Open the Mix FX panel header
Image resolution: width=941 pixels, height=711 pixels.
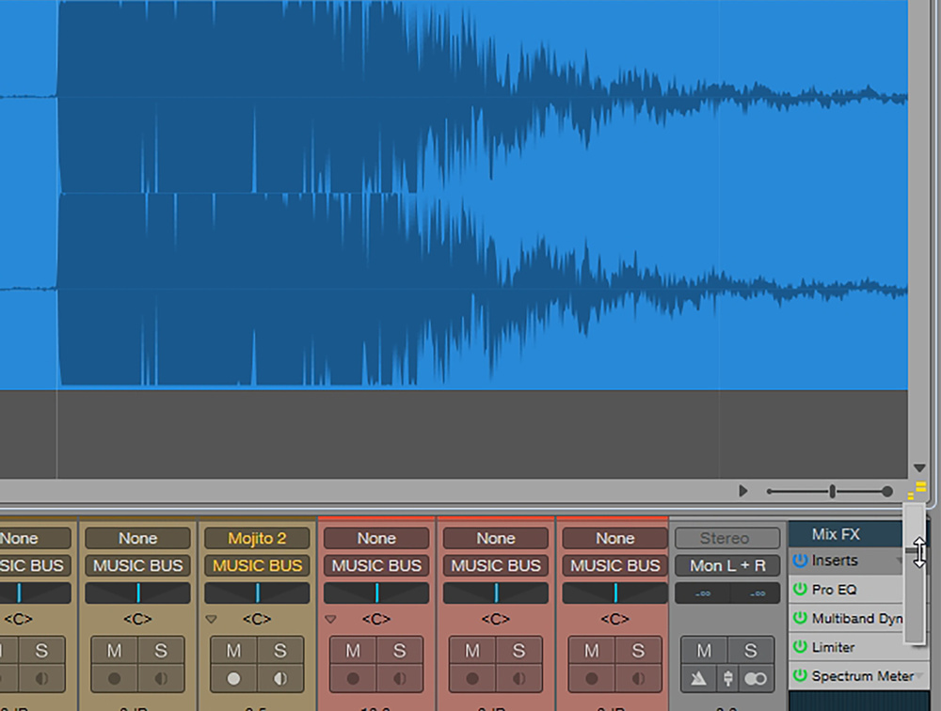tap(836, 534)
